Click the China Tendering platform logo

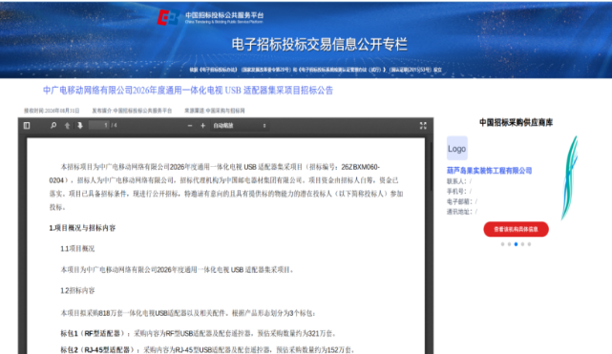coord(210,17)
